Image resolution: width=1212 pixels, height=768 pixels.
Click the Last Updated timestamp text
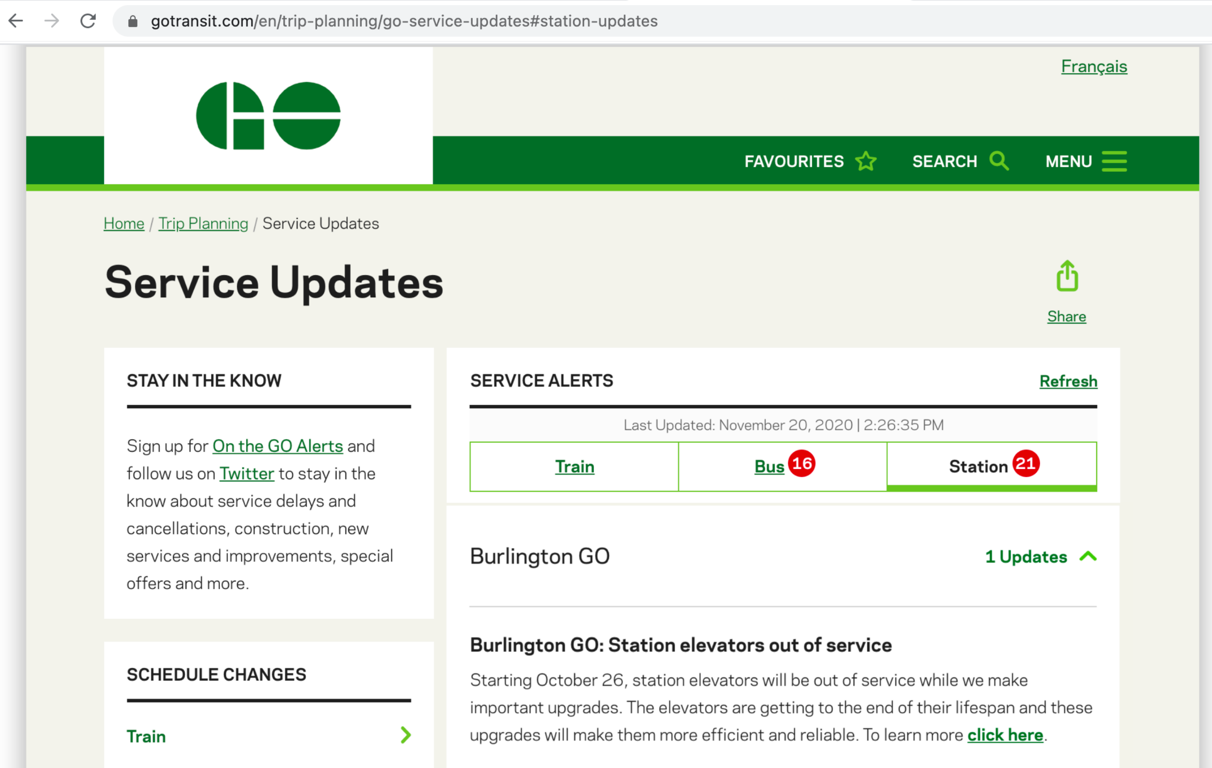(783, 425)
